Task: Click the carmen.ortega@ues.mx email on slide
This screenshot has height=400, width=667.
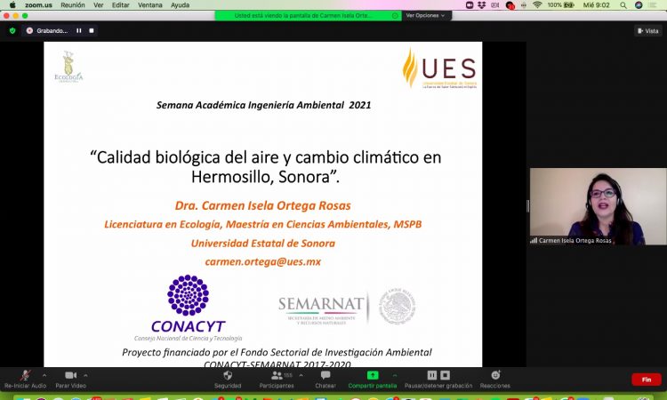Action: tap(263, 262)
